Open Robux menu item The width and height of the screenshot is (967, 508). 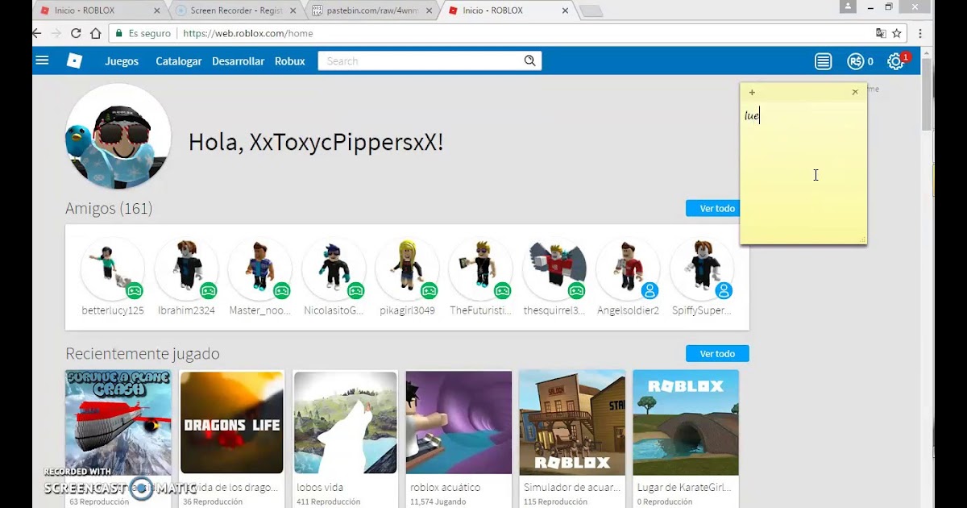coord(290,61)
